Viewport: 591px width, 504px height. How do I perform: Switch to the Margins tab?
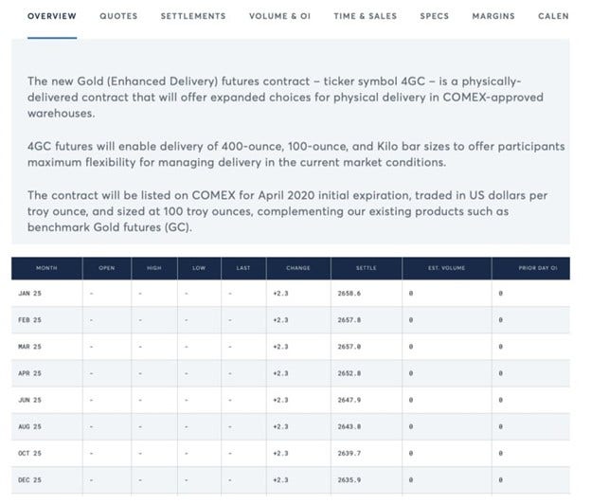(x=493, y=16)
